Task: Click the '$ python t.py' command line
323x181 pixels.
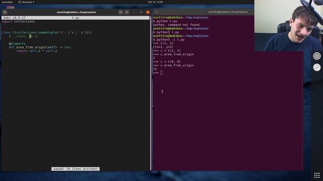Action: (165, 21)
